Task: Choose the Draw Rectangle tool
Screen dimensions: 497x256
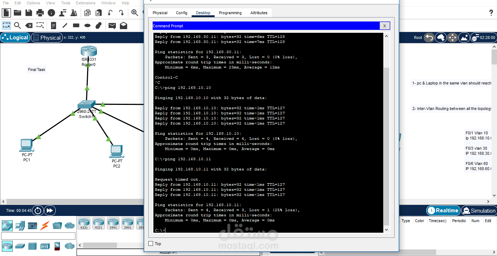Action: 76,25
